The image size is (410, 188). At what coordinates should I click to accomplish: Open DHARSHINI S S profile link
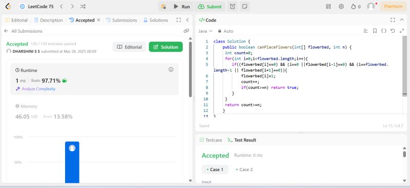point(26,52)
